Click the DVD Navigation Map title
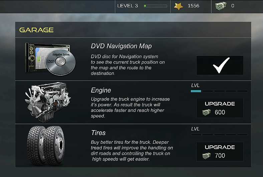Screen dimensions: 263x177 tap(121, 46)
